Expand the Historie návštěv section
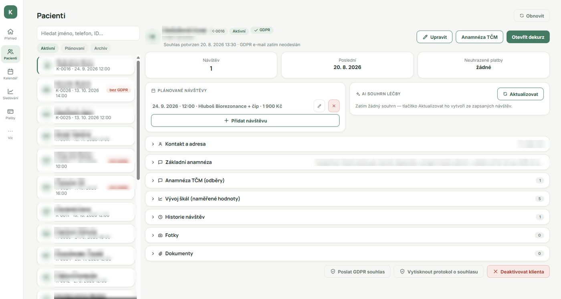Image resolution: width=561 pixels, height=299 pixels. pos(347,217)
